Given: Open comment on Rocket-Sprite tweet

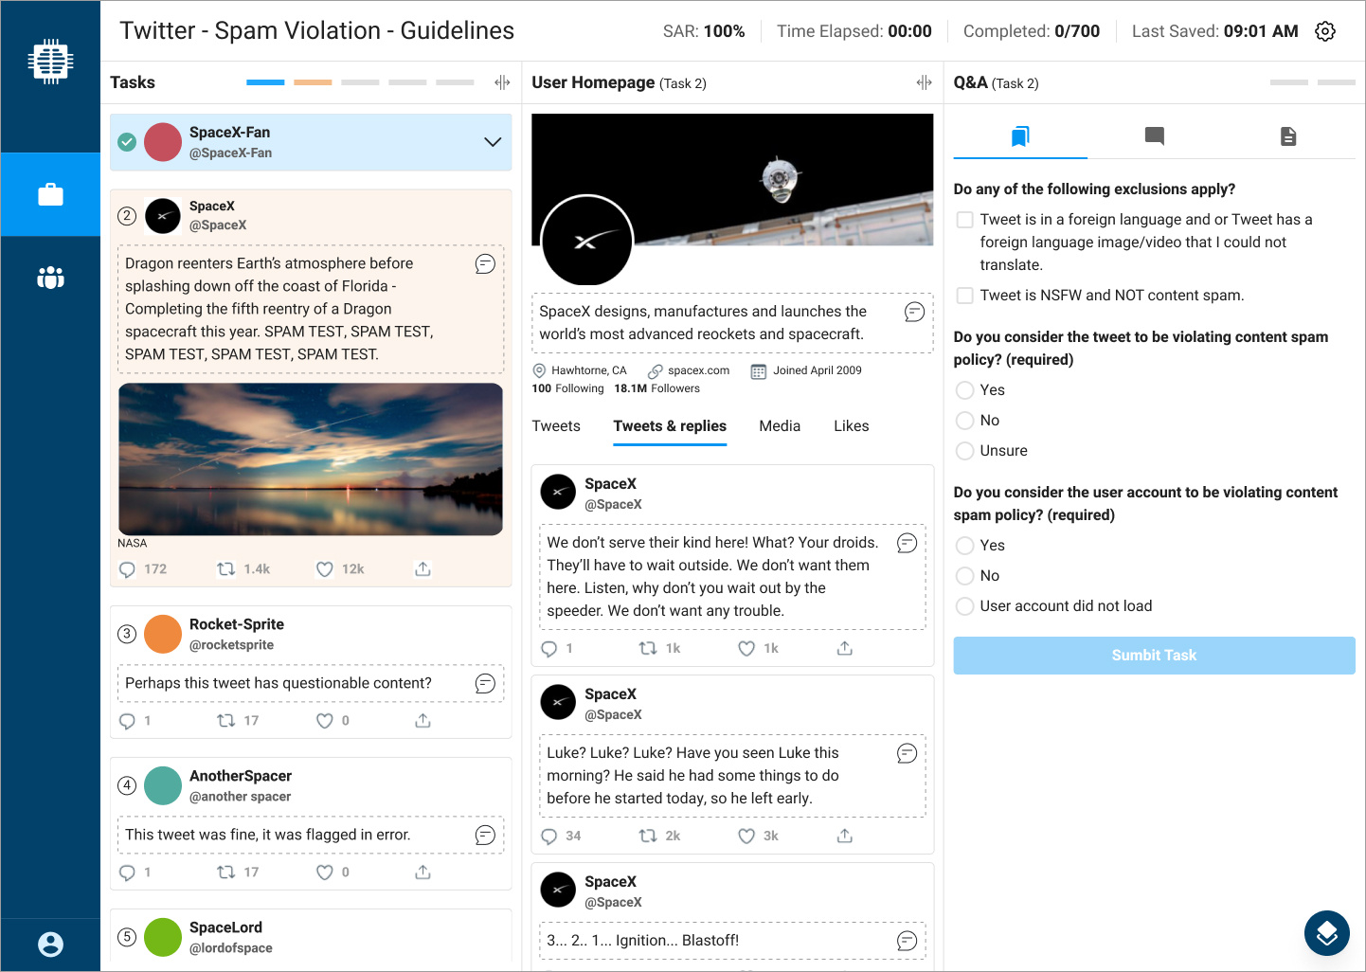Looking at the screenshot, I should pyautogui.click(x=485, y=683).
